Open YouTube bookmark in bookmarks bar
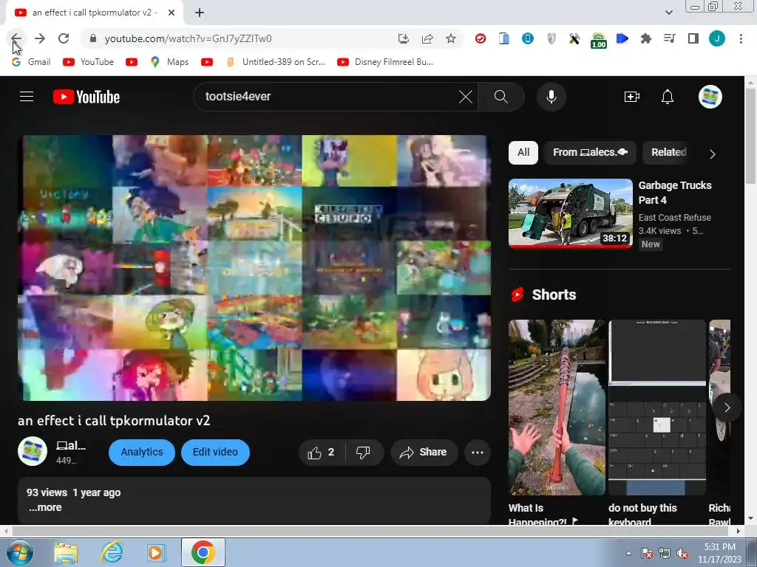Viewport: 757px width, 567px height. click(89, 62)
